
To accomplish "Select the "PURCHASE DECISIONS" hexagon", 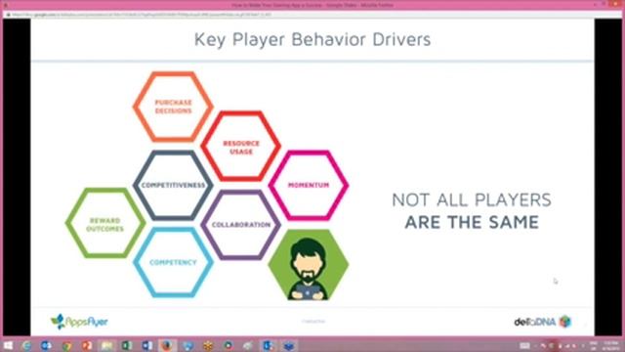I will (173, 107).
